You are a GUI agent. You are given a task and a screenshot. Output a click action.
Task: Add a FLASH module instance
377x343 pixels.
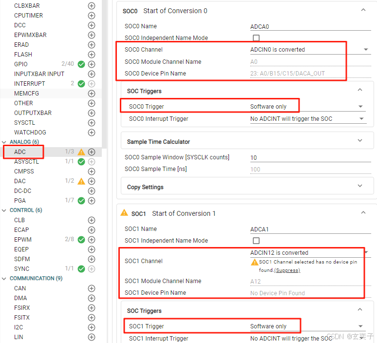tap(92, 55)
